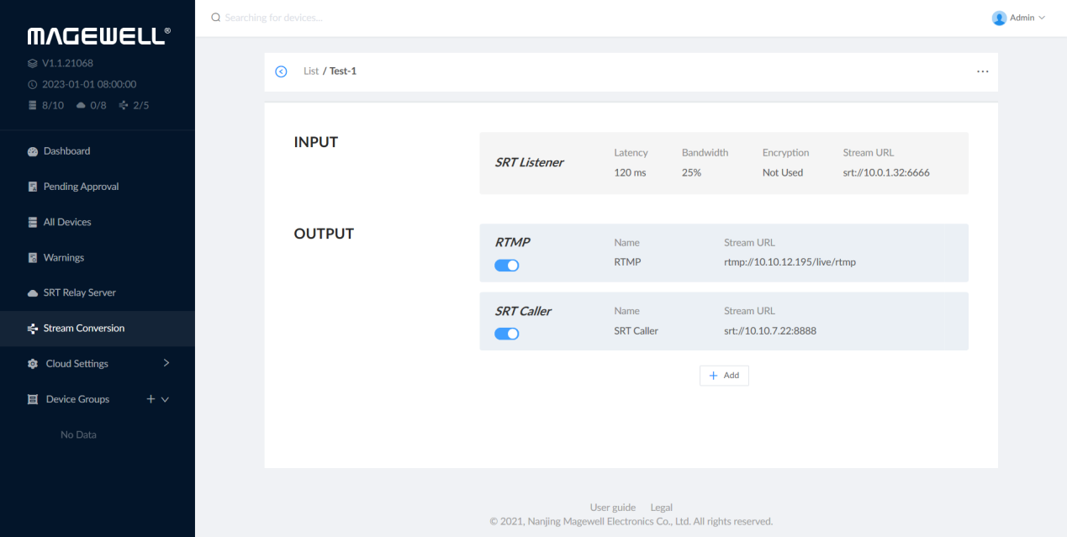Click the Add output button
The image size is (1067, 537).
[x=724, y=376]
